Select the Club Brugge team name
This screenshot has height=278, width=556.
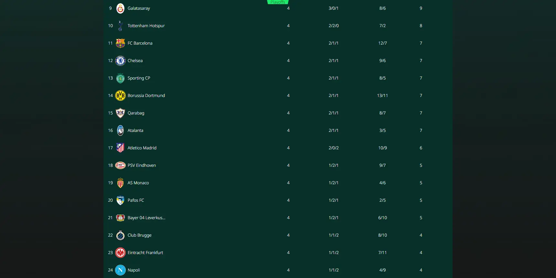140,235
